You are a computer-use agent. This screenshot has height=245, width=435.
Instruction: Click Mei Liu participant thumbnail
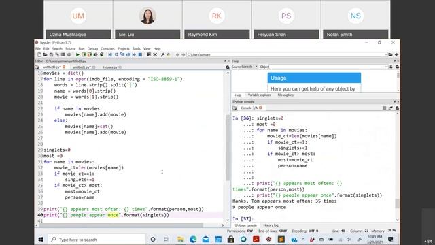click(147, 20)
